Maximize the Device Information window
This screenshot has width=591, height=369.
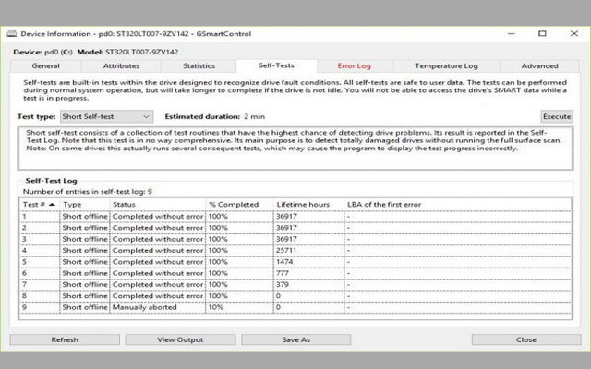[542, 33]
